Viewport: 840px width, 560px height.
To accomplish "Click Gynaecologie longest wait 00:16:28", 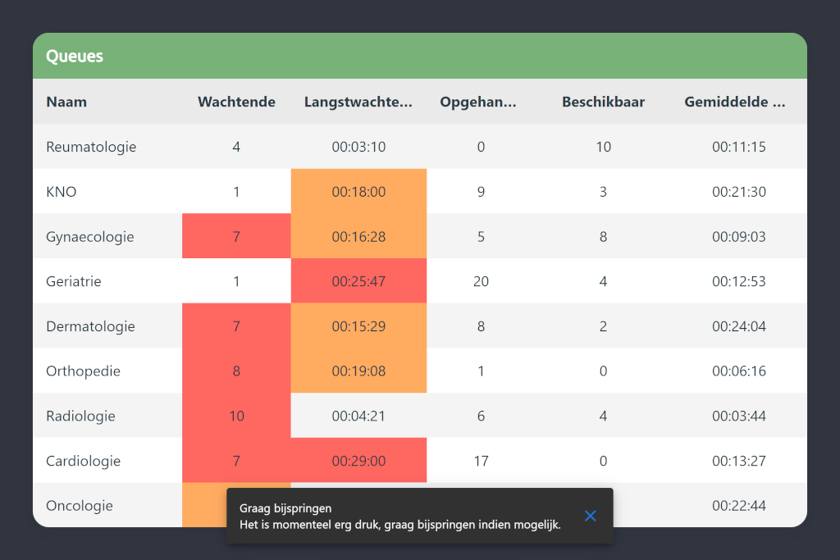I will [x=358, y=237].
